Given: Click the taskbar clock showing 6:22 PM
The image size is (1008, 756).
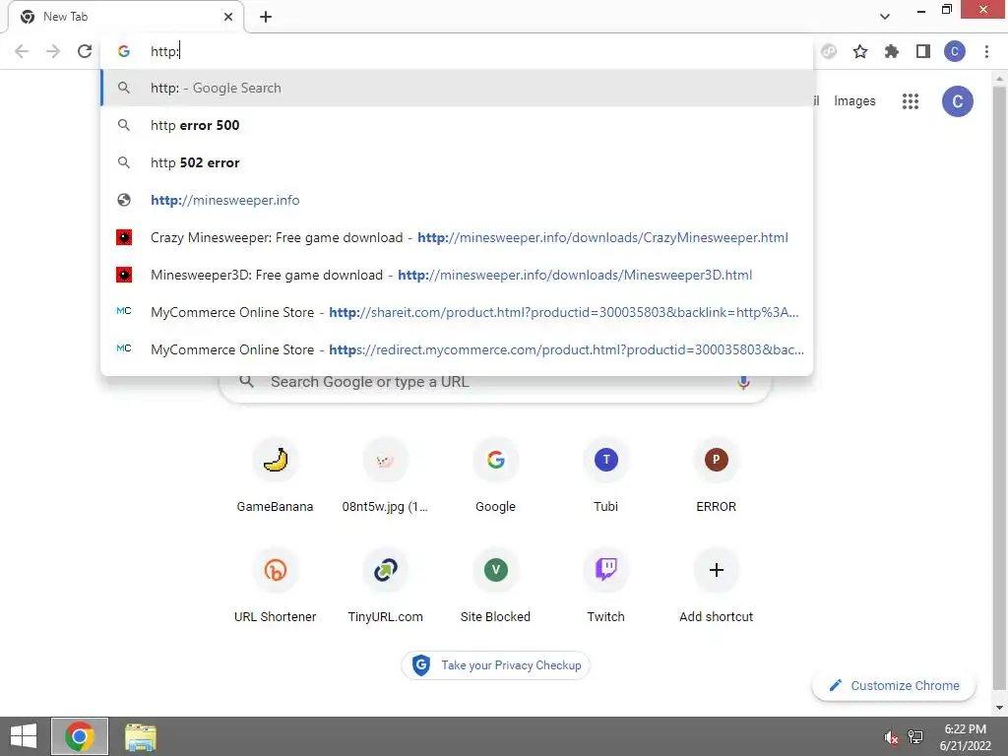Looking at the screenshot, I should click(x=965, y=737).
